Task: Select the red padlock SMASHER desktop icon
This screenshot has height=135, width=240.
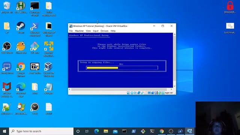Action: (230, 7)
